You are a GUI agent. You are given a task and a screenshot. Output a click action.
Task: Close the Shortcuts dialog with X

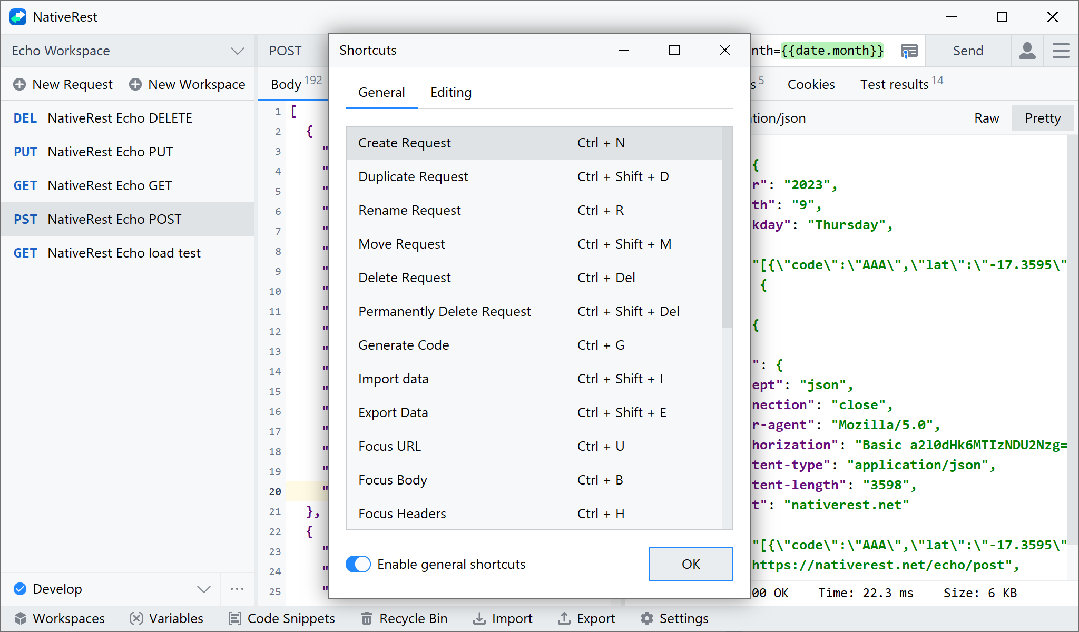[725, 50]
